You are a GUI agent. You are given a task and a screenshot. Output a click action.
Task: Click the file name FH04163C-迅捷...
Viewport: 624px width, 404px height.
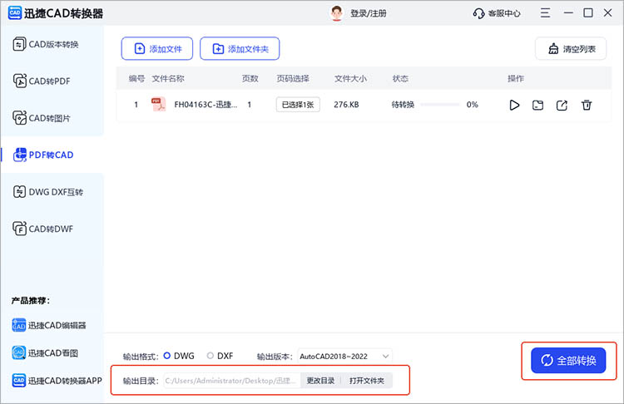click(206, 105)
